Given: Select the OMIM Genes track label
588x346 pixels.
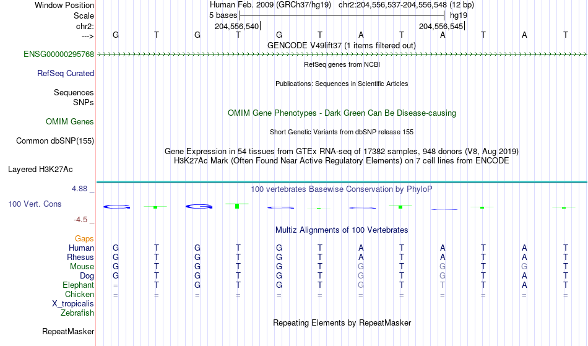Looking at the screenshot, I should click(x=70, y=122).
